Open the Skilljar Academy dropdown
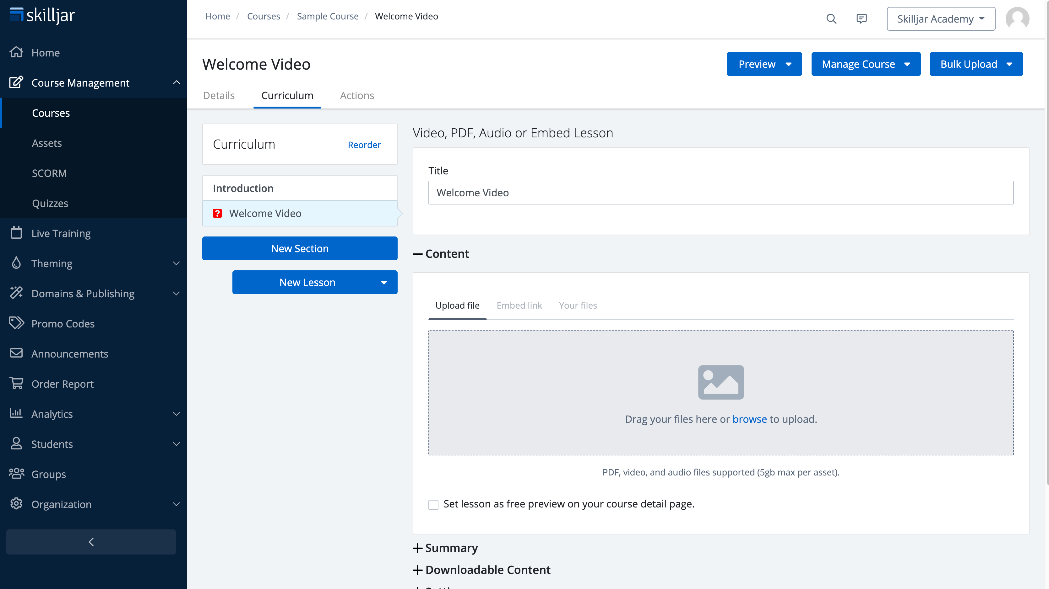Screen dimensions: 1049x589 941,19
